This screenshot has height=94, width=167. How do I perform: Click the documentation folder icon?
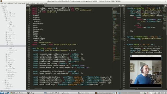(x=6, y=34)
